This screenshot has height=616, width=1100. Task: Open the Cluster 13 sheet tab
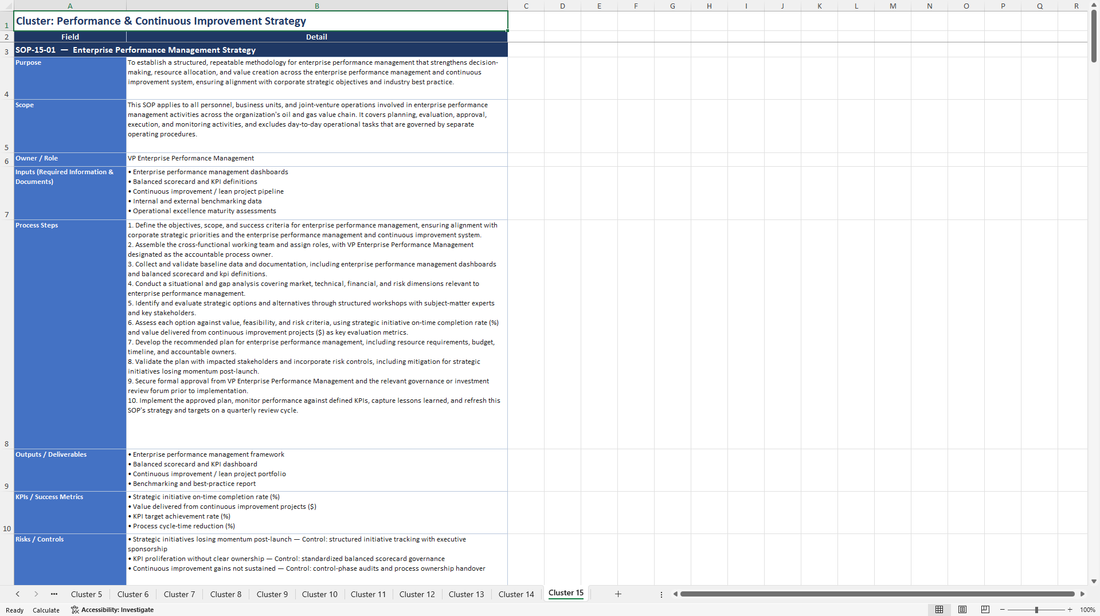467,594
